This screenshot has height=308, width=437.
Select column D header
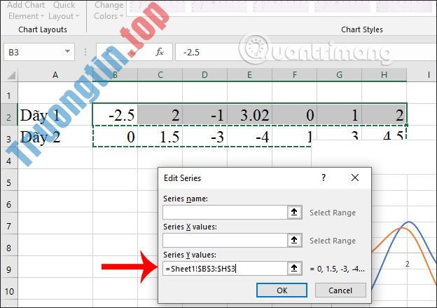(x=204, y=75)
